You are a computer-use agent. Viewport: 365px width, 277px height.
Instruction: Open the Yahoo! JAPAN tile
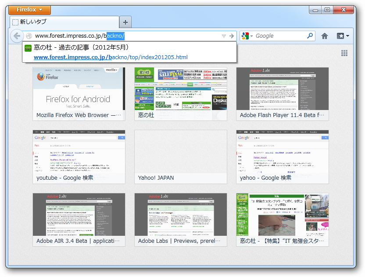pos(181,157)
